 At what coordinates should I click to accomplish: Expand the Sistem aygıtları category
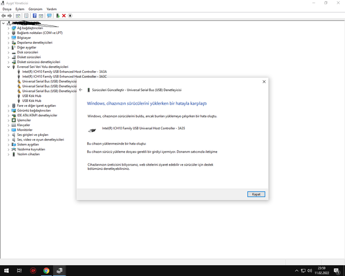pos(9,144)
